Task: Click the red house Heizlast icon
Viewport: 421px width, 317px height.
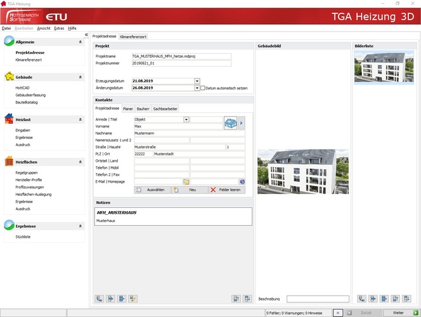Action: tap(9, 119)
